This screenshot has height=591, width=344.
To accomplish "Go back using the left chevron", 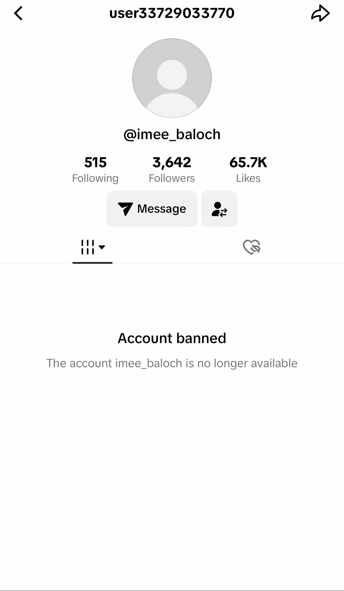I will 18,13.
